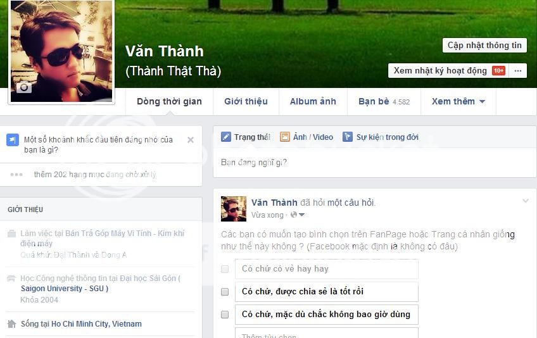Dismiss the memorable moments prompt with X
Screen dimensions: 537x338
pyautogui.click(x=191, y=140)
